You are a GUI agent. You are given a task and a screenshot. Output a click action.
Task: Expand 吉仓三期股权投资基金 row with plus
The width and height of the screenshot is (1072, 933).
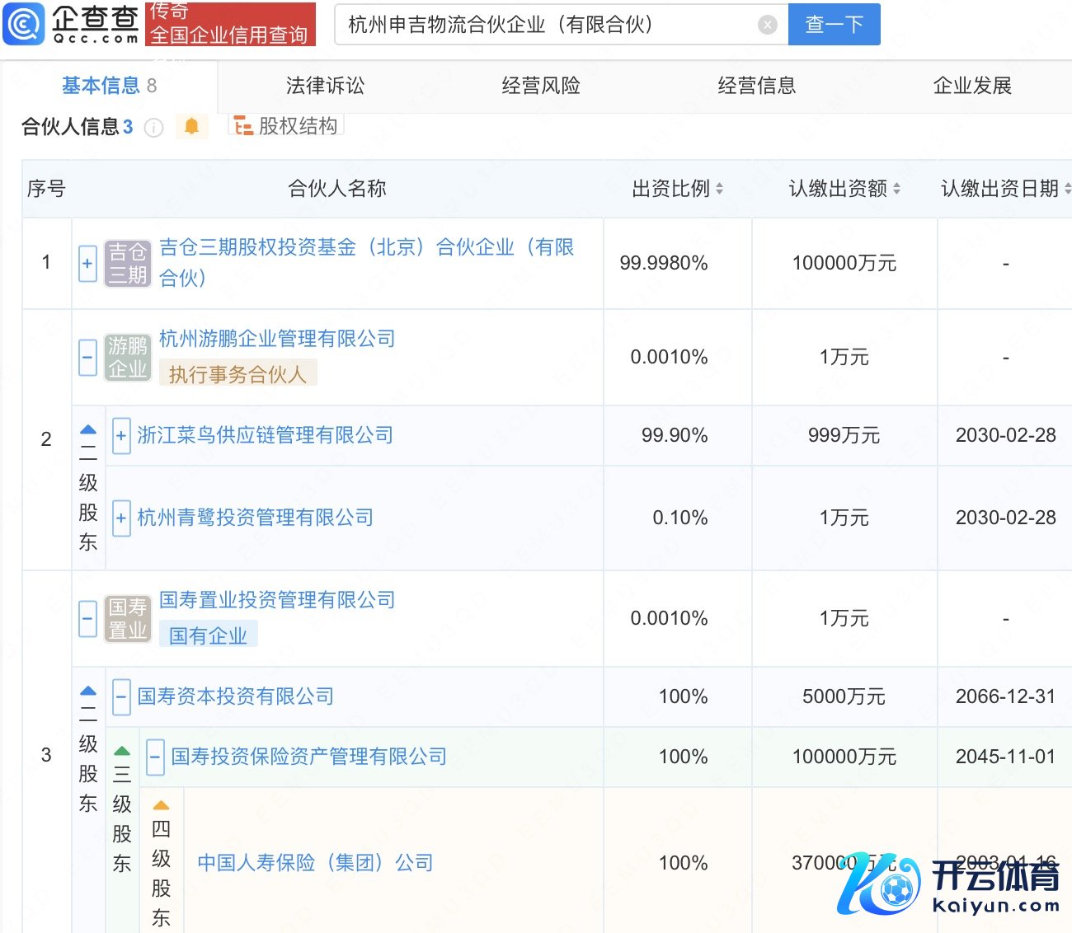click(x=88, y=264)
